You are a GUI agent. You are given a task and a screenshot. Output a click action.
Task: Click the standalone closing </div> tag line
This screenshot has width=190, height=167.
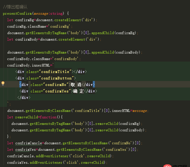click(24, 97)
